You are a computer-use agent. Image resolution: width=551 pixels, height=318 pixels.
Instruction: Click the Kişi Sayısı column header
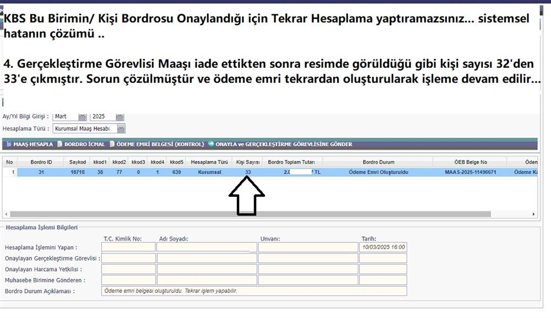click(248, 162)
